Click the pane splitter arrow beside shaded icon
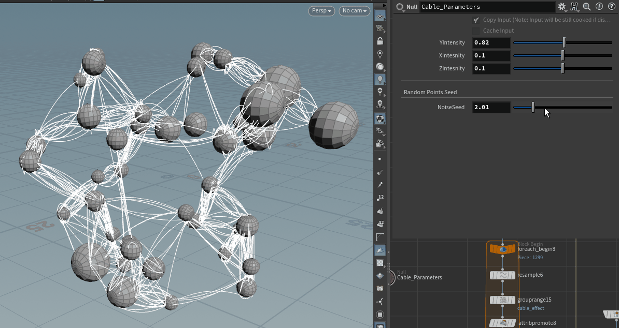 388,251
